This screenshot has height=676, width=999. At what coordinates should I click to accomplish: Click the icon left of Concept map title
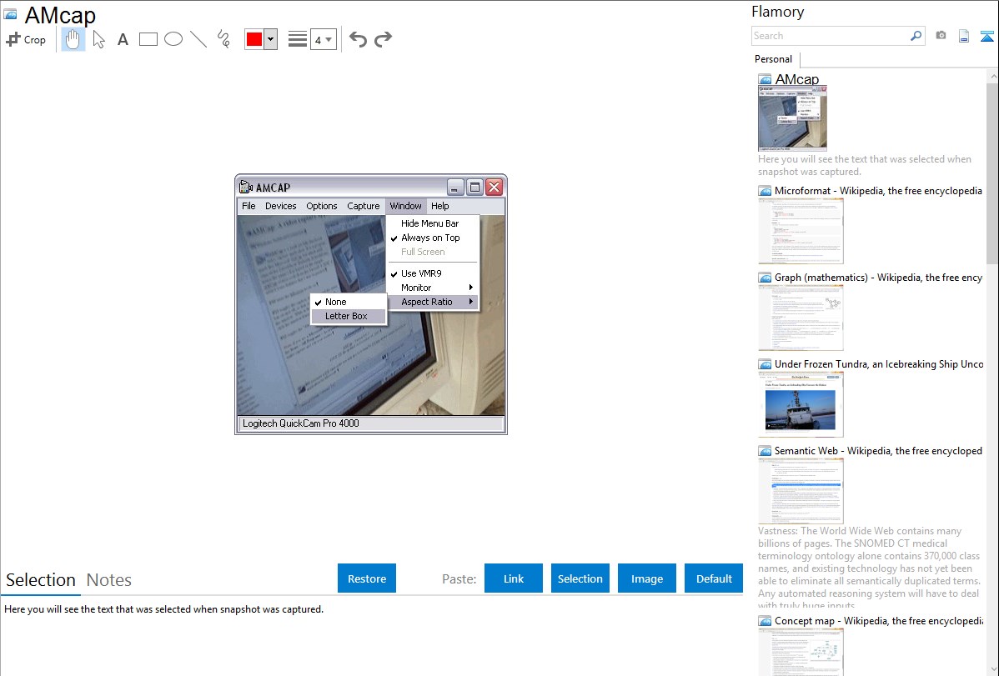tap(765, 620)
